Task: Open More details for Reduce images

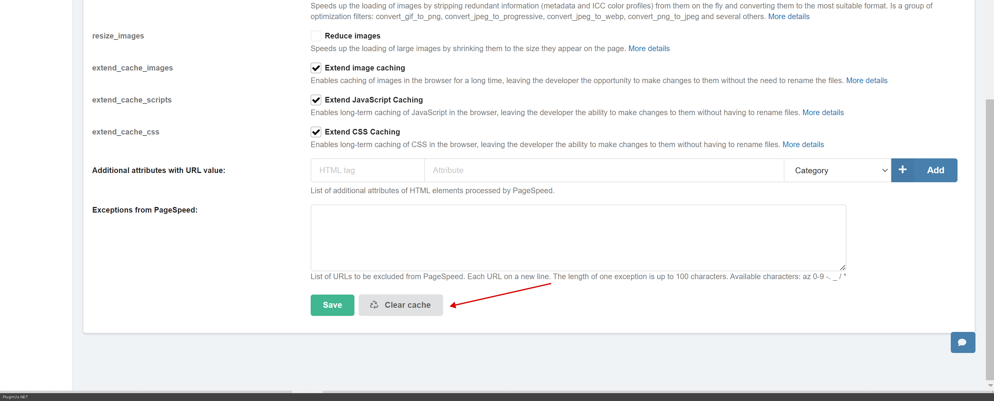Action: [x=649, y=49]
